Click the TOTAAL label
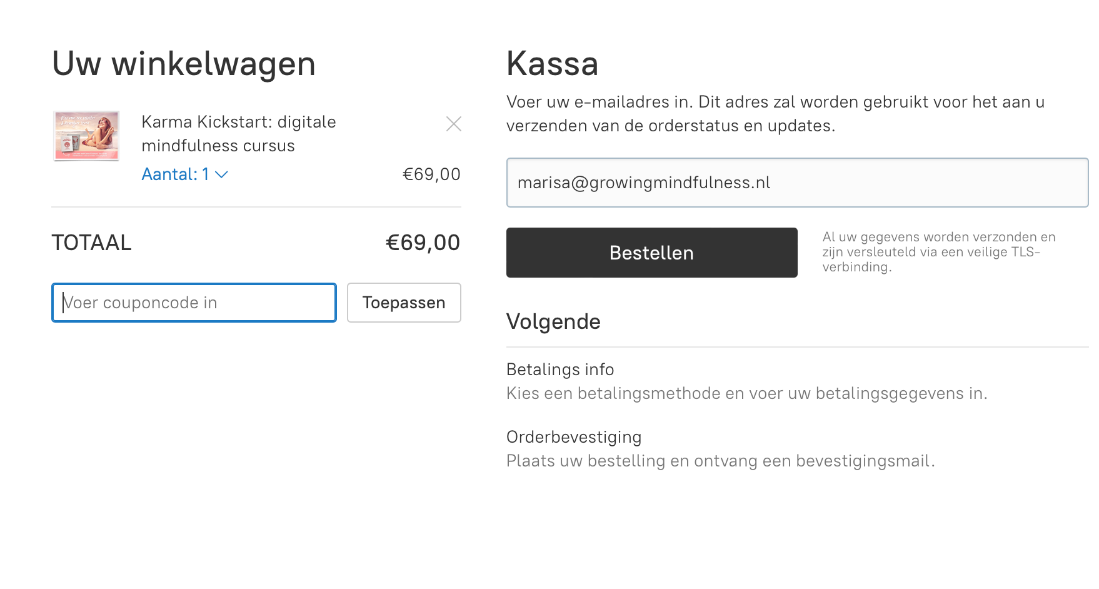 pos(91,243)
